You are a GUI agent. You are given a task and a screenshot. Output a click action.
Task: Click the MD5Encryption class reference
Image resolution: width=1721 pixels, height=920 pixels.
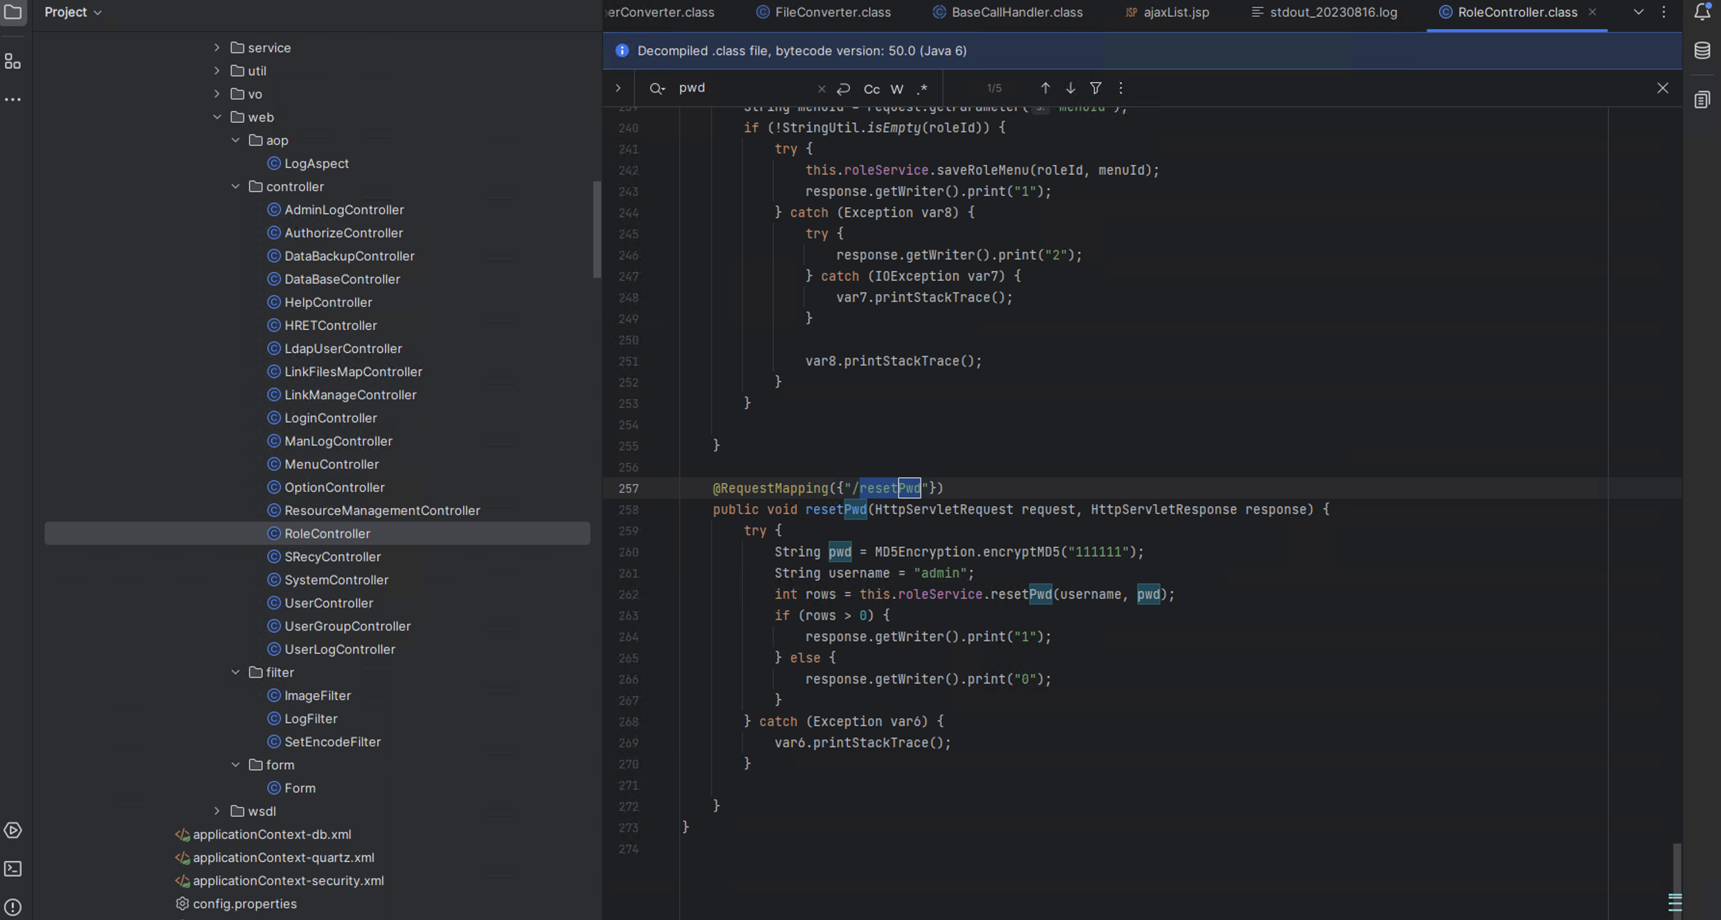tap(925, 552)
